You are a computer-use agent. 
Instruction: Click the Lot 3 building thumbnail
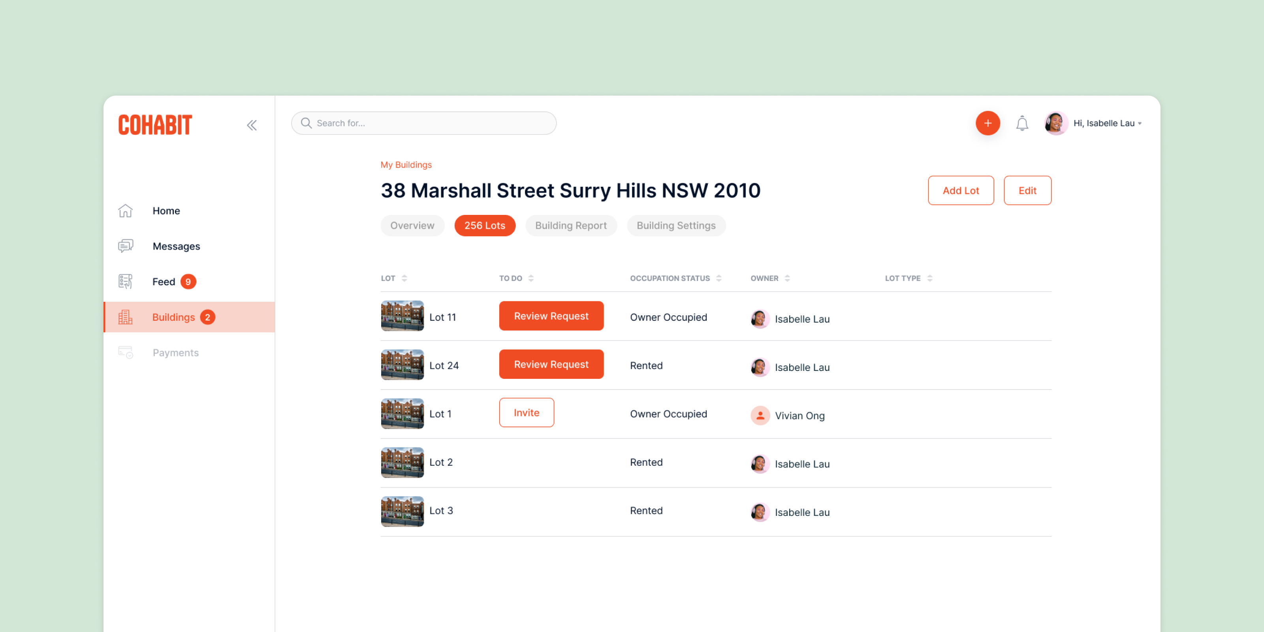(x=402, y=511)
